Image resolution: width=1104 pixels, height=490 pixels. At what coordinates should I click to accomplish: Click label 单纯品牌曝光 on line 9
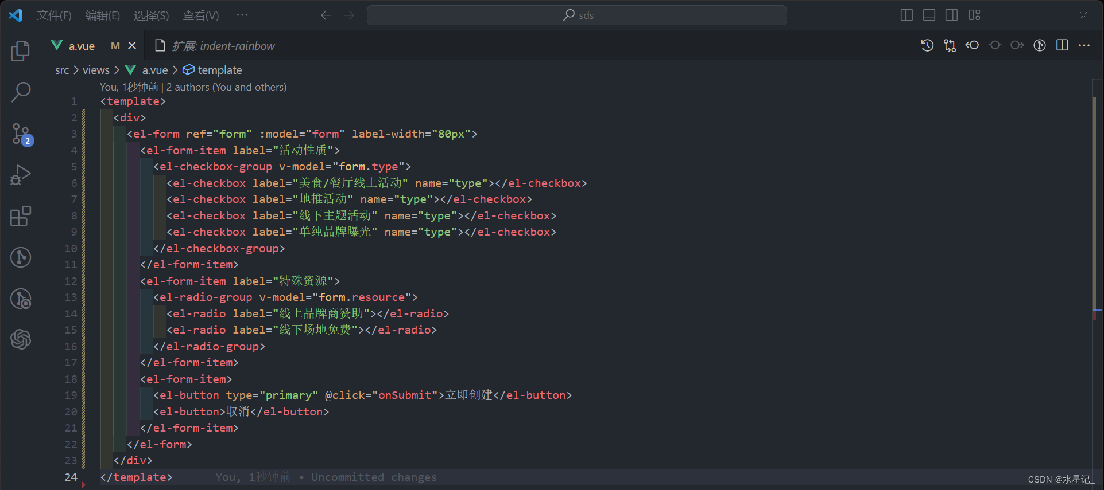(335, 232)
